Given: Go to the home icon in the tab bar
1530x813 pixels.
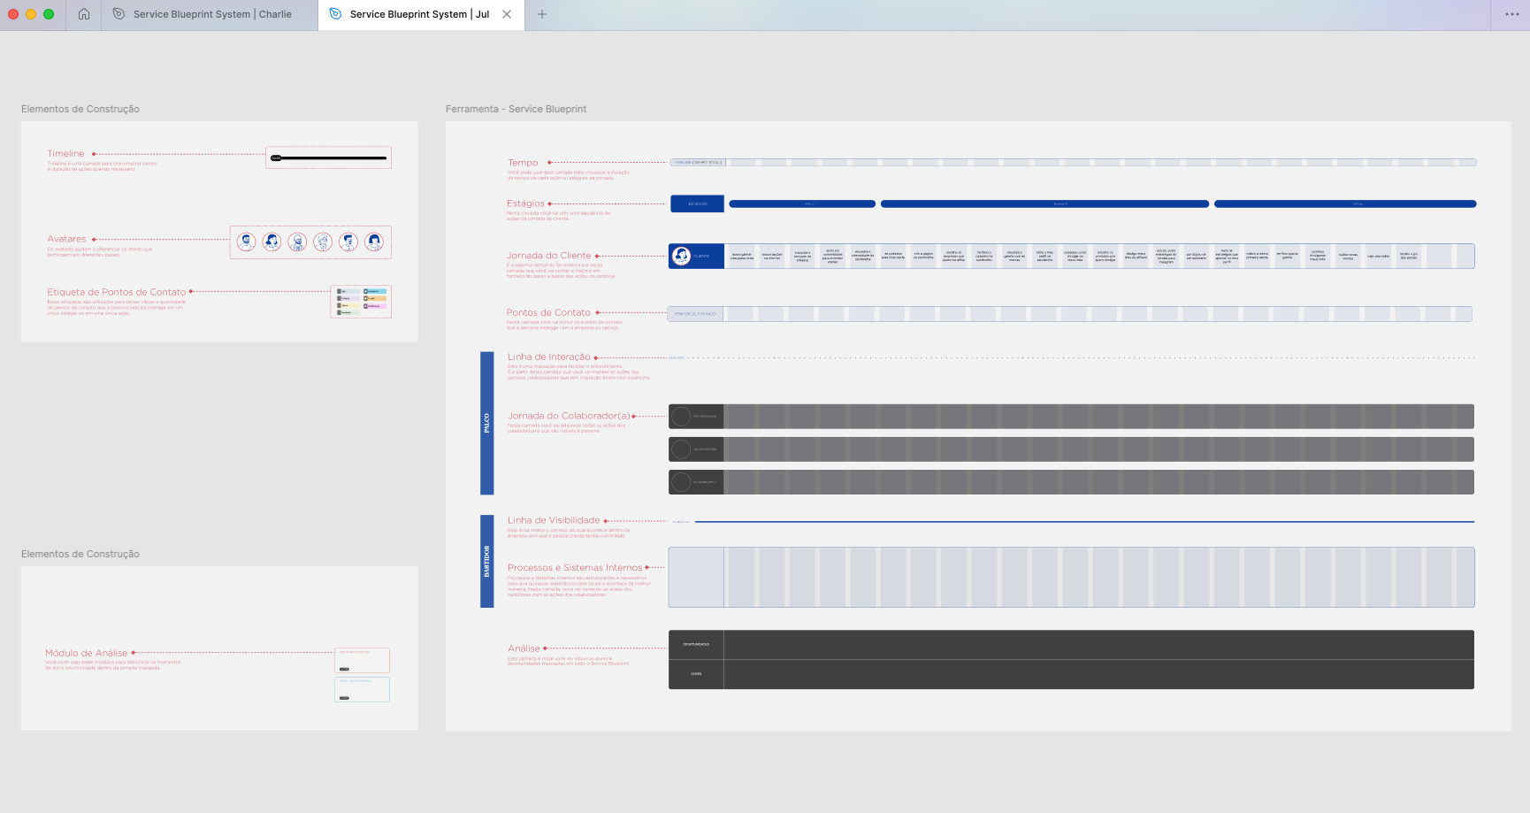Looking at the screenshot, I should (x=84, y=14).
